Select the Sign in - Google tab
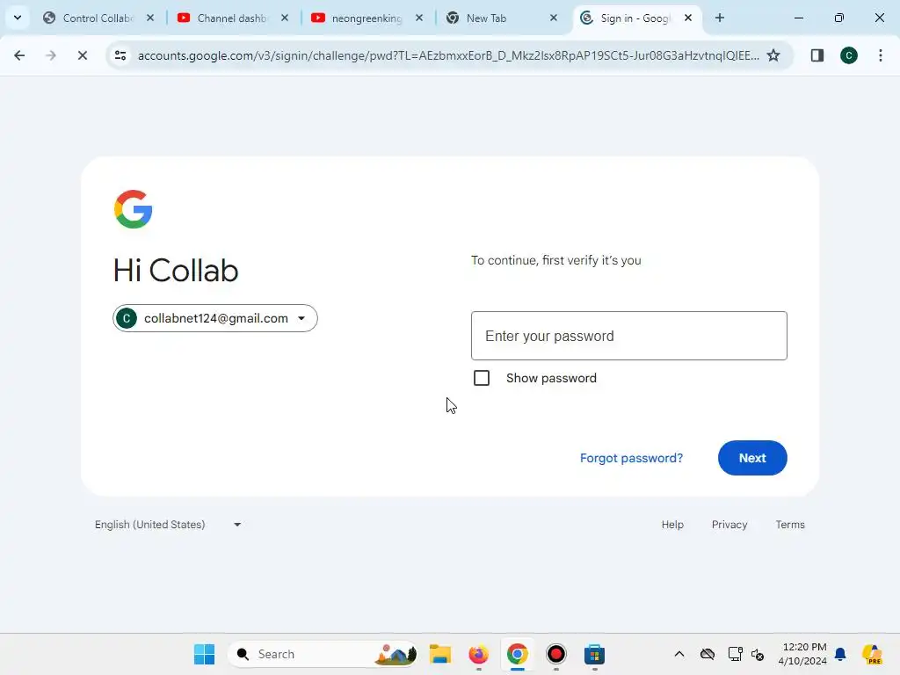900x675 pixels. 635,18
